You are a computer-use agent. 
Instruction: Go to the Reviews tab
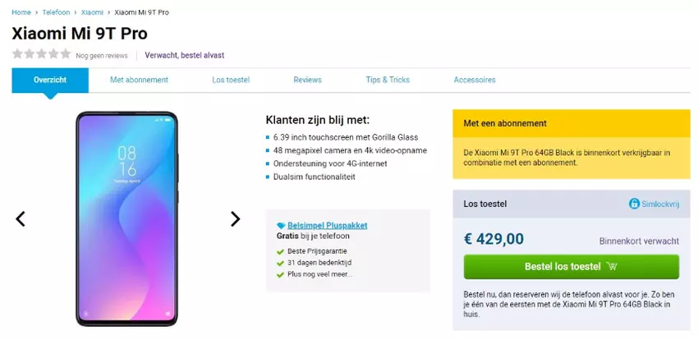tap(307, 80)
